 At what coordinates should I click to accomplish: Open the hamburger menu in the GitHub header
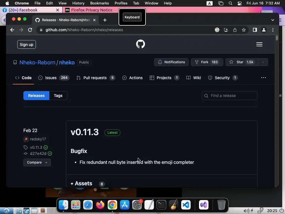(259, 44)
